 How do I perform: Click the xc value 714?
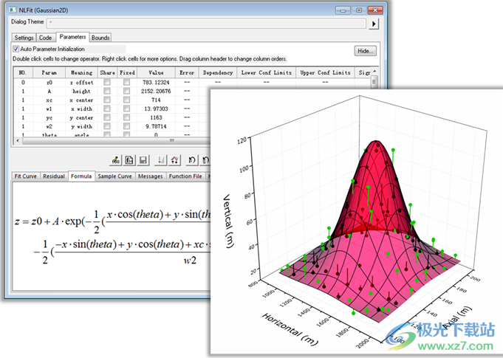pos(156,100)
